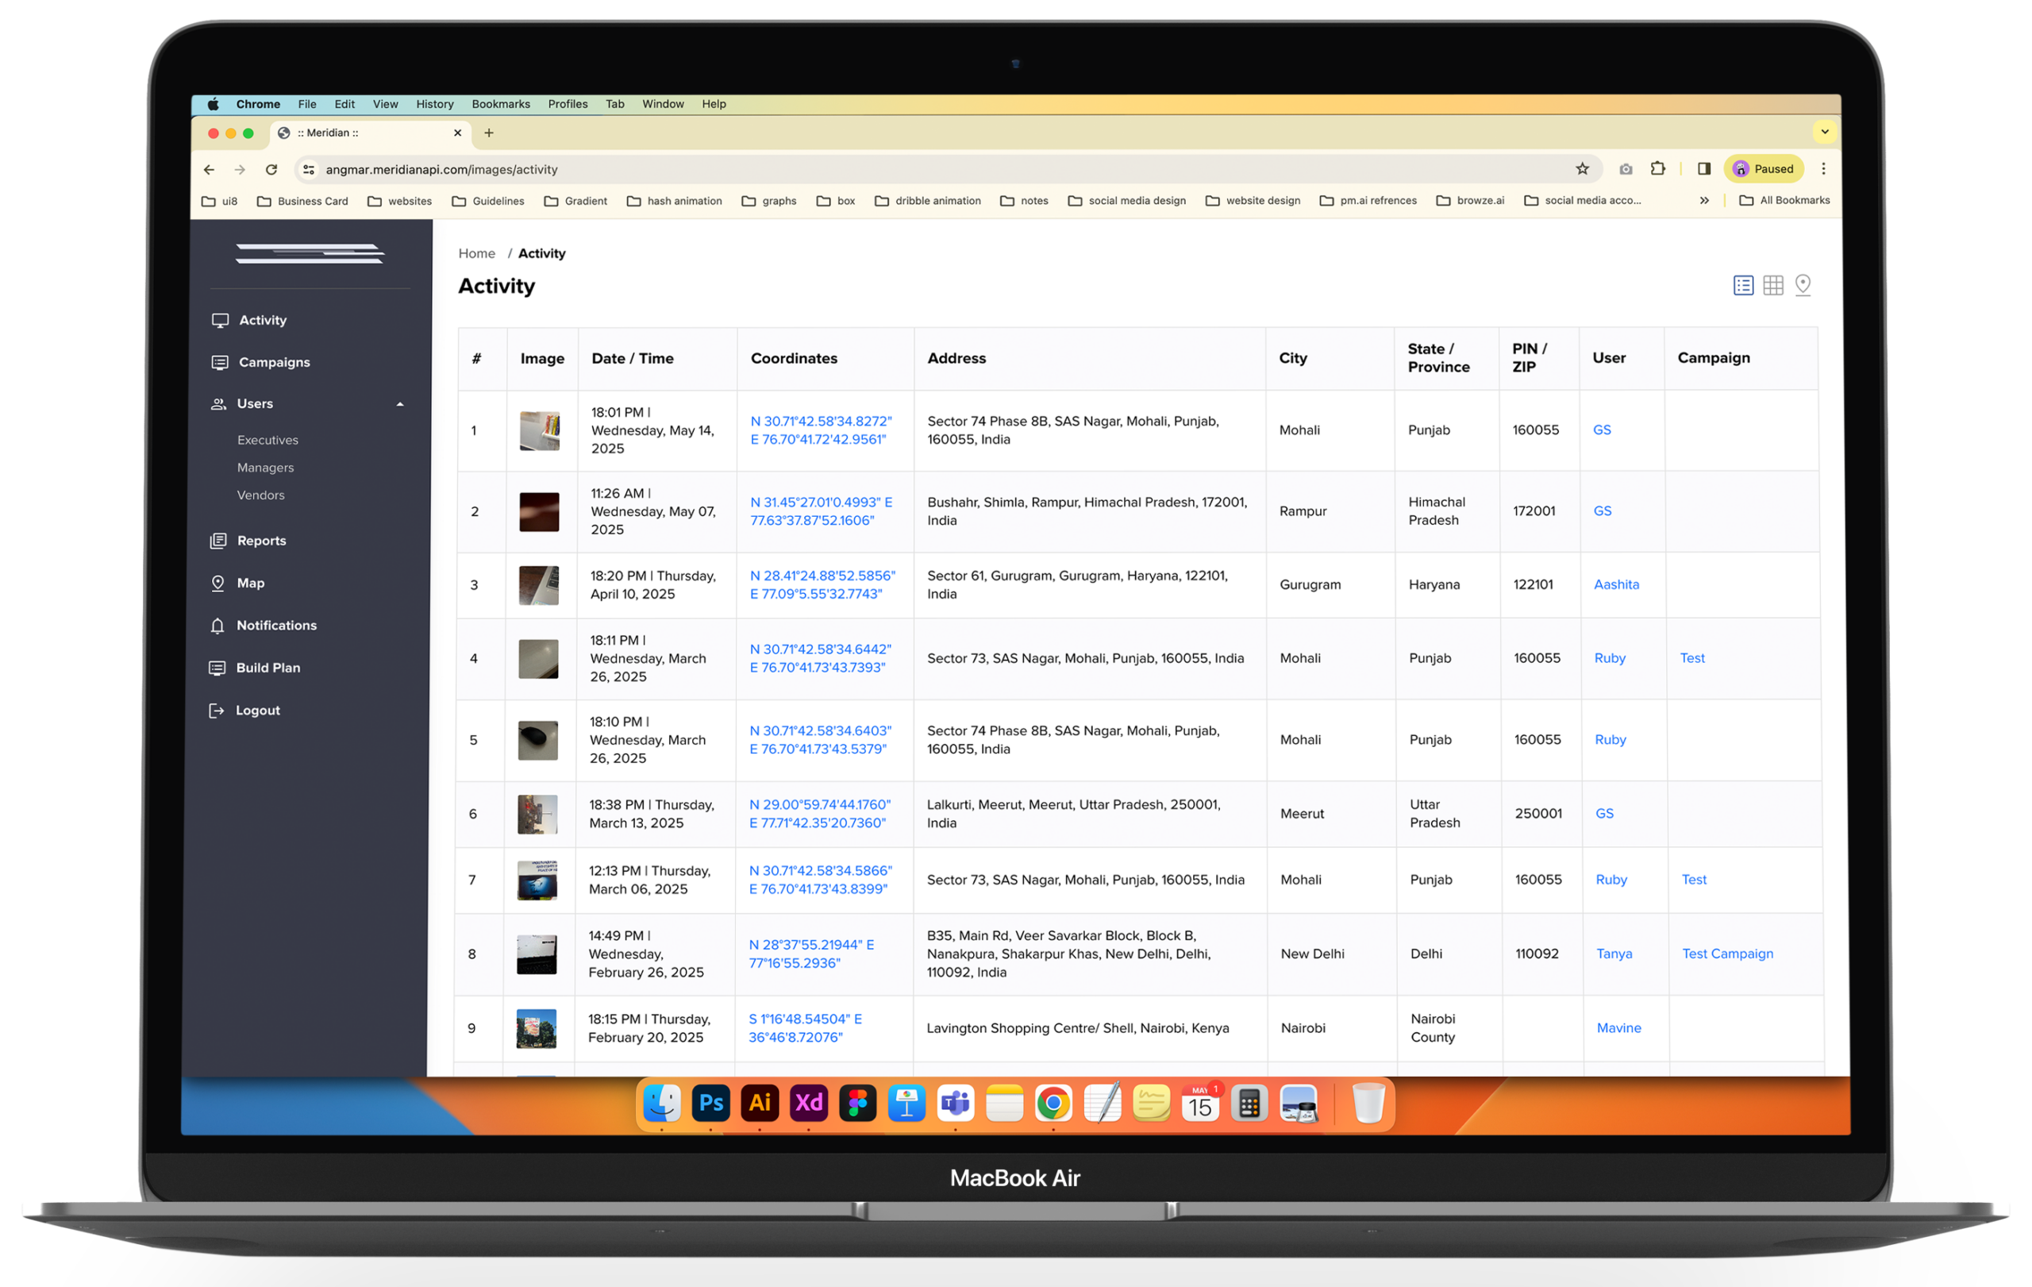
Task: Open the Map pin icon in sidebar
Action: point(217,583)
